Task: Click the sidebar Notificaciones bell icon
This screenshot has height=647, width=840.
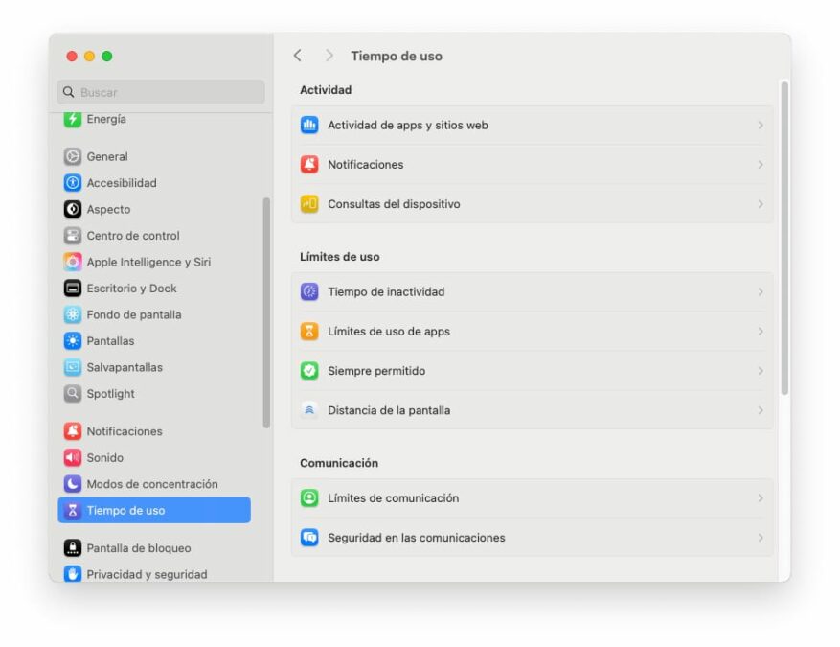Action: pyautogui.click(x=73, y=431)
